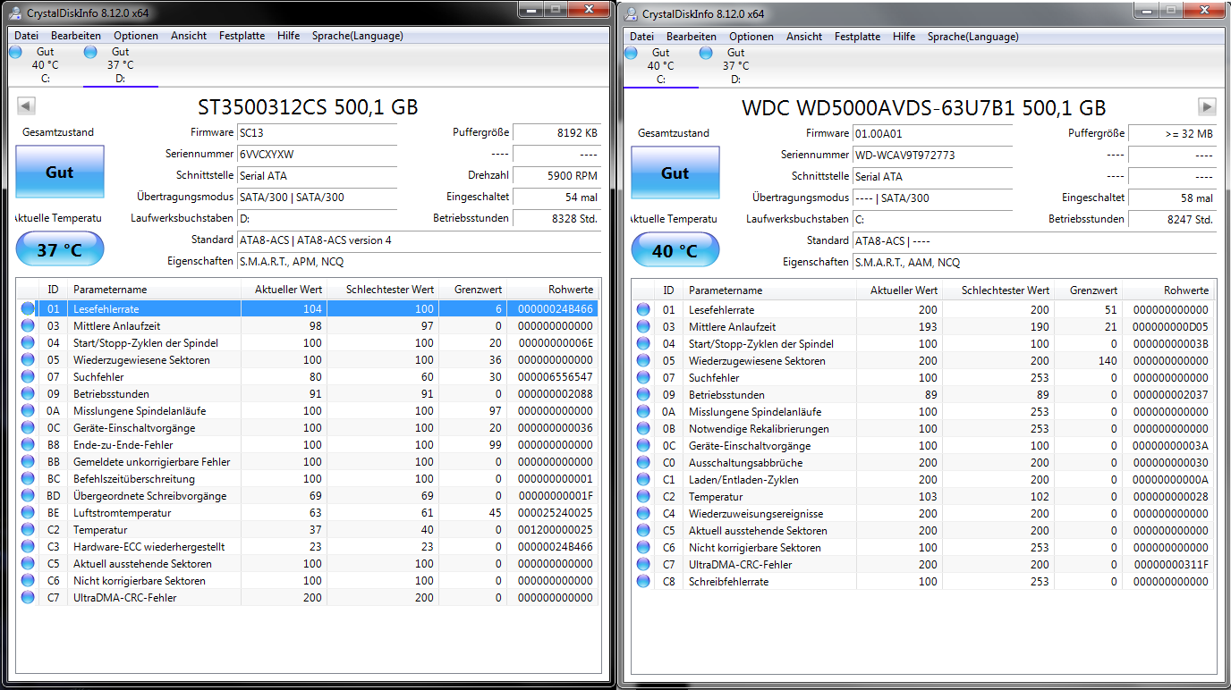Click status orb for Übergeordnete Schreibvorgänge row
Viewport: 1231px width, 690px height.
tap(28, 496)
